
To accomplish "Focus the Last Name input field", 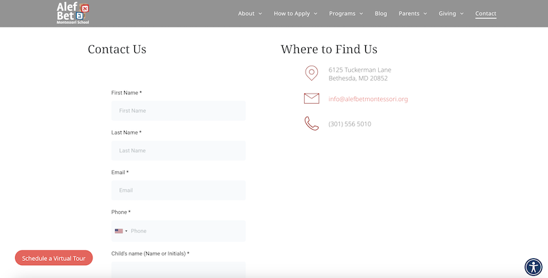I will click(x=178, y=150).
